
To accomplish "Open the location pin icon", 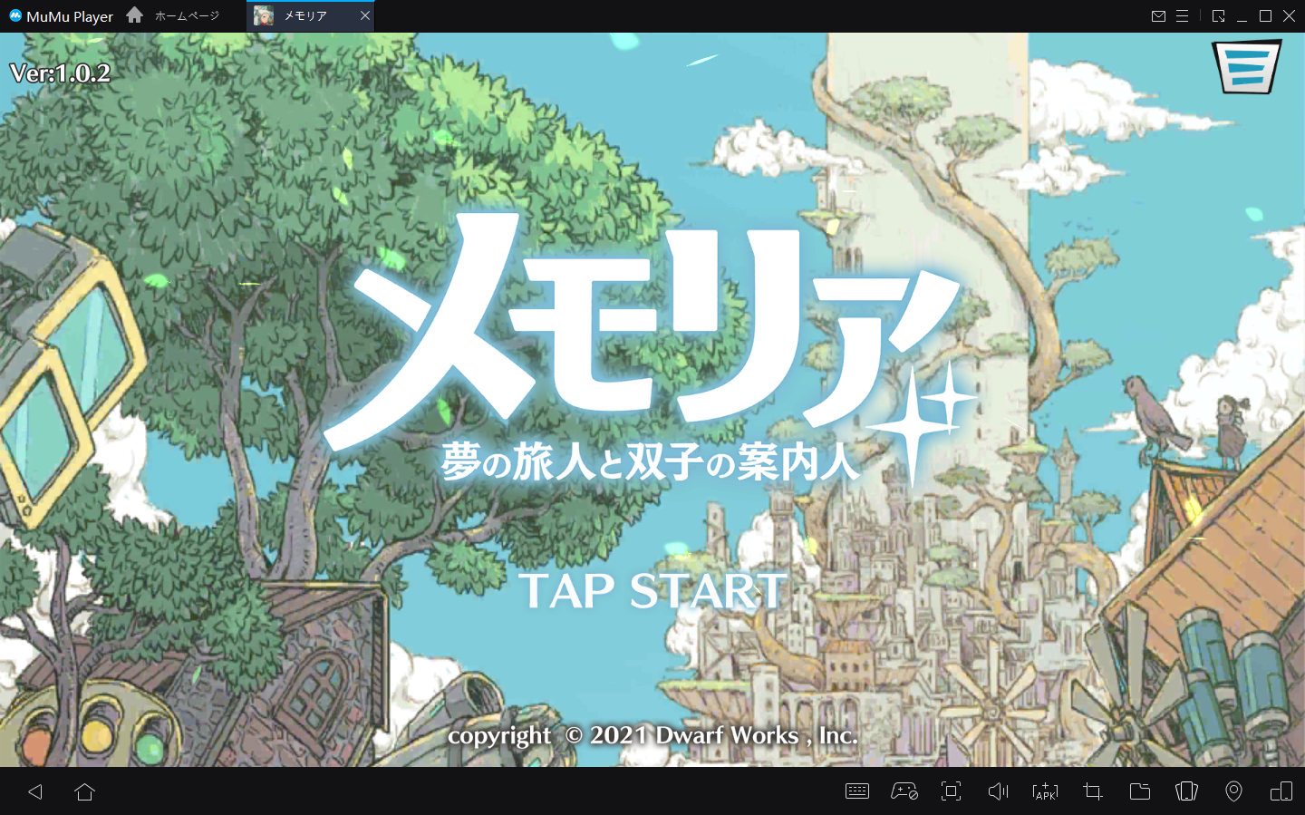I will pyautogui.click(x=1233, y=791).
